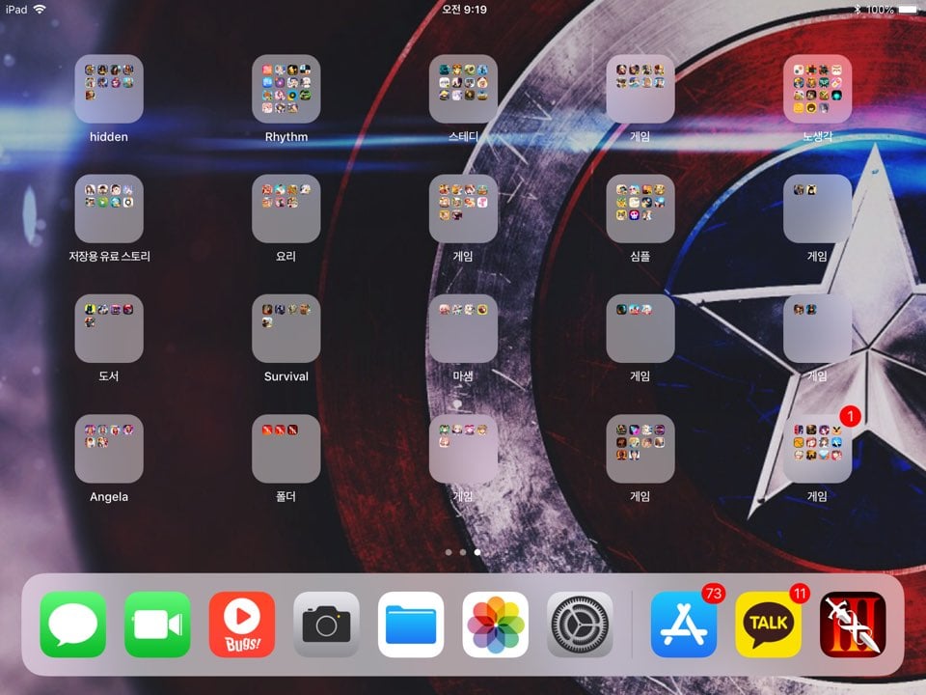Open the 게임 folder holding exactly three apps

click(x=640, y=328)
